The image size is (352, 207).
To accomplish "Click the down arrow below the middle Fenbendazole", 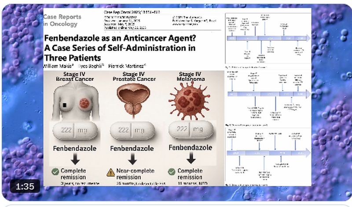I will pos(132,158).
